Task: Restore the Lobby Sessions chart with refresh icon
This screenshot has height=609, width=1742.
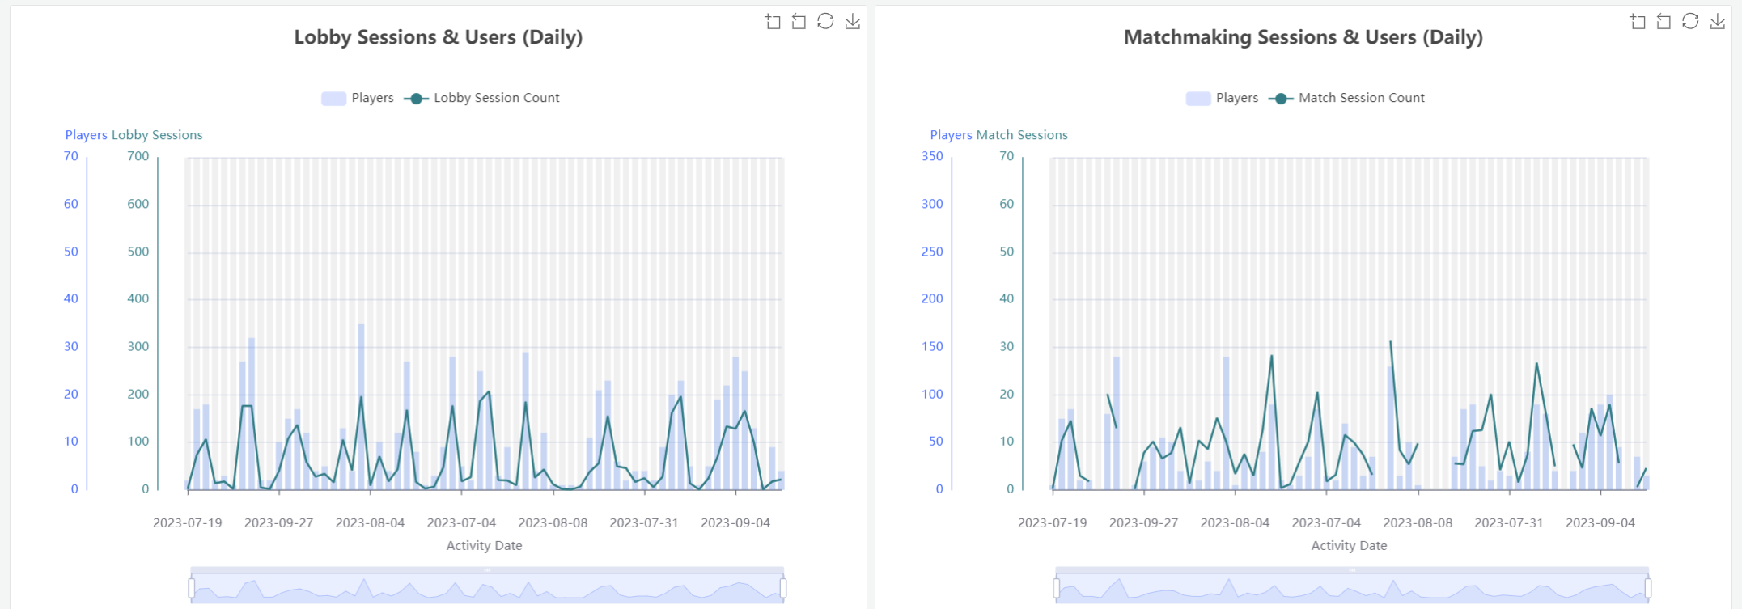Action: [x=825, y=22]
